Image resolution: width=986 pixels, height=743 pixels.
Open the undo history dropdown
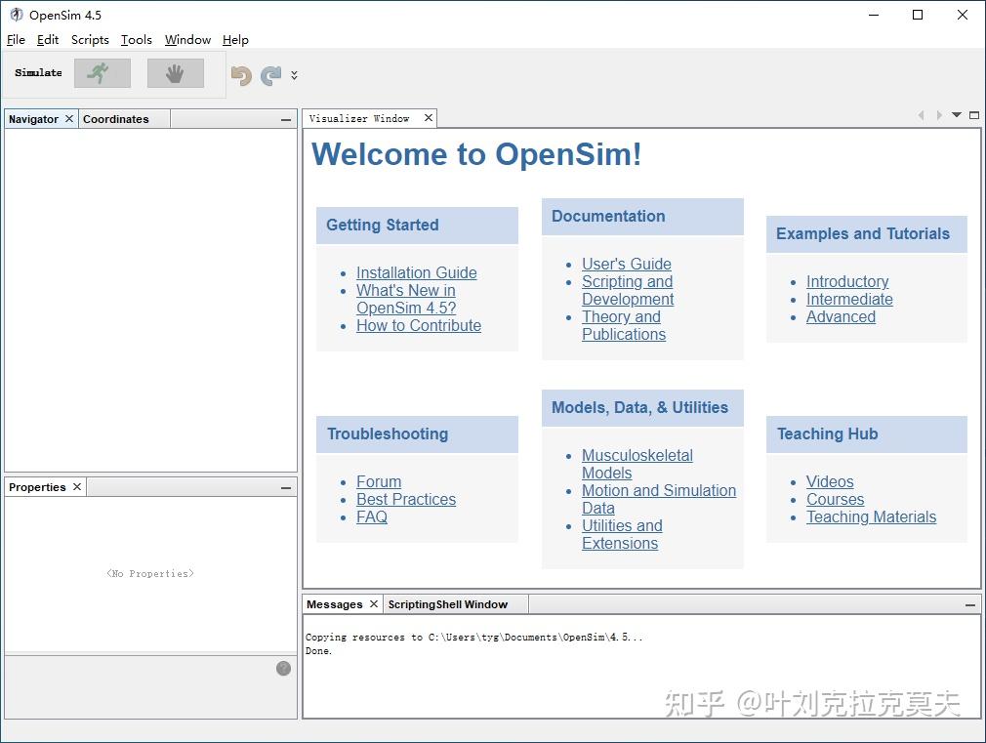coord(292,76)
